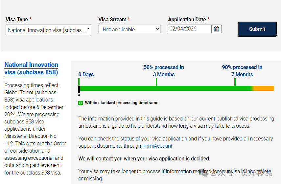Click 'Within standard processing timeframe' text
This screenshot has height=184, width=281.
[122, 102]
